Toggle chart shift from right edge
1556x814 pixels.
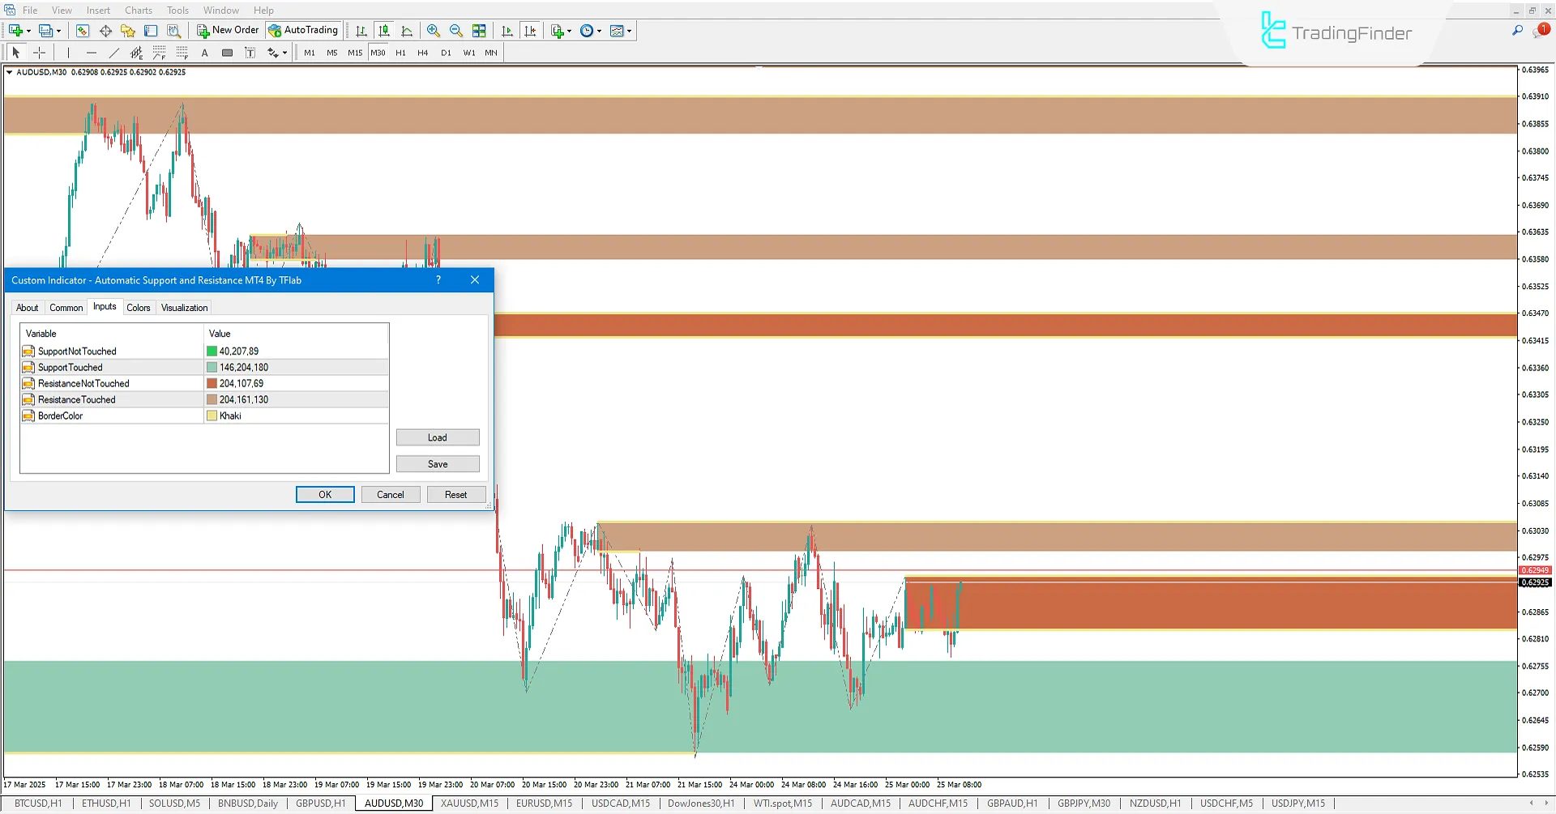[530, 31]
